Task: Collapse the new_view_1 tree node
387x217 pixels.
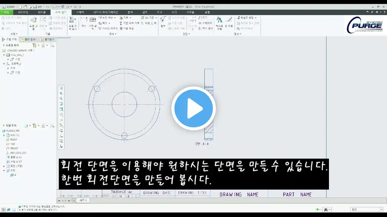Action: click(x=4, y=55)
